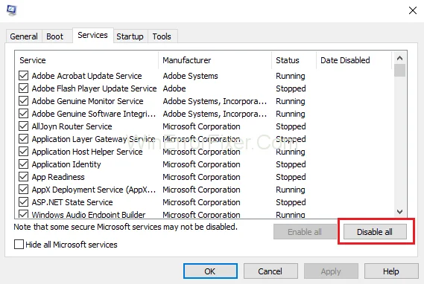The width and height of the screenshot is (424, 284).
Task: Toggle AppX Deployment Service checkbox
Action: coord(24,190)
